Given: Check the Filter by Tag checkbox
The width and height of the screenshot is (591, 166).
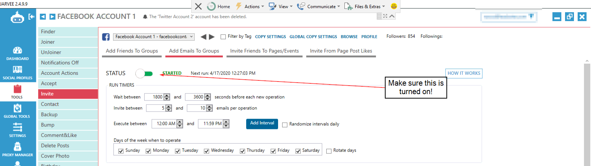Looking at the screenshot, I should coord(223,37).
